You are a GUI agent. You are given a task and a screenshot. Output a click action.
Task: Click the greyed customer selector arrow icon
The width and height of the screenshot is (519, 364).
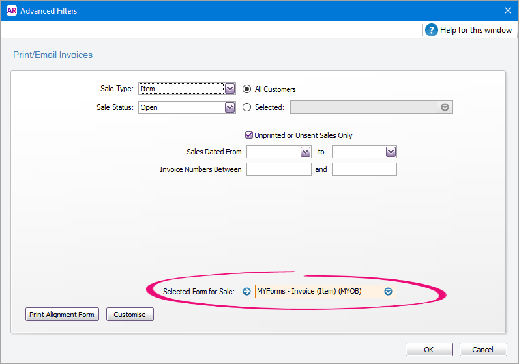pos(445,107)
